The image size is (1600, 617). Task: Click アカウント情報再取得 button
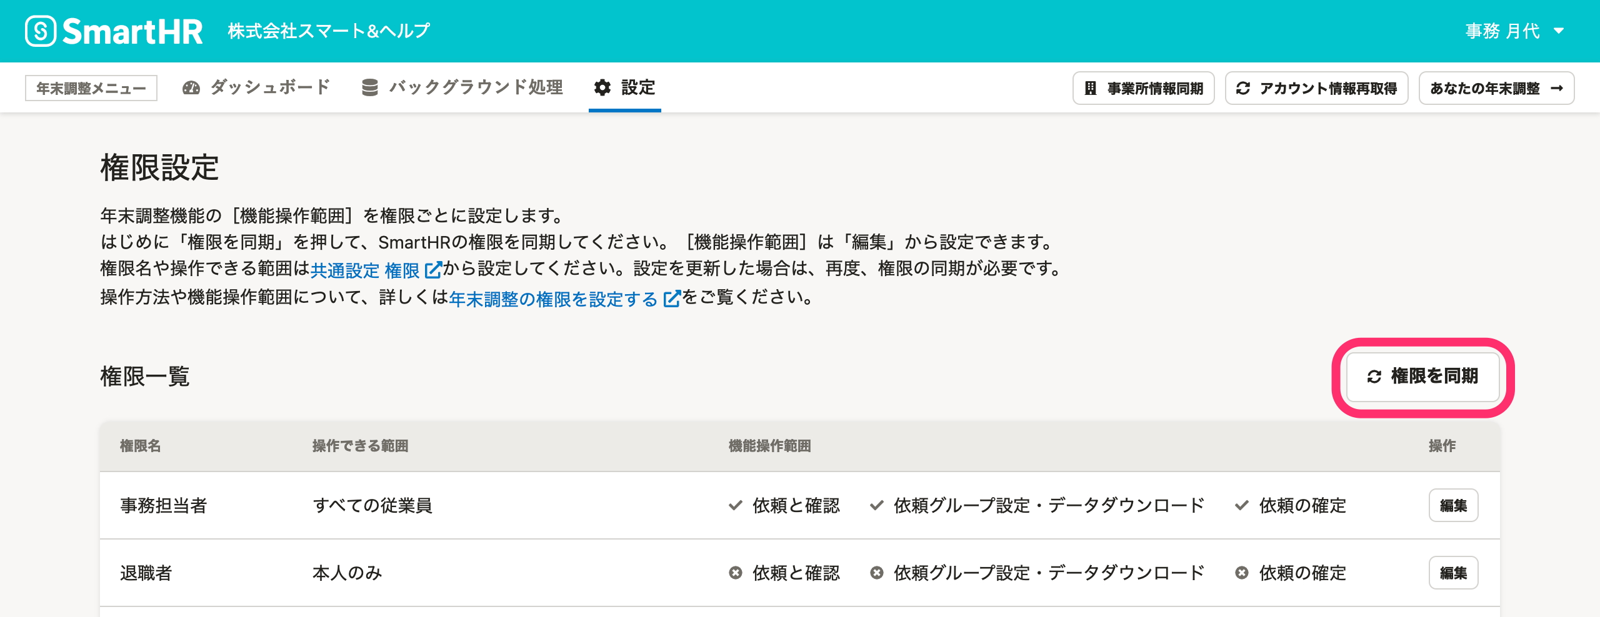click(x=1317, y=88)
